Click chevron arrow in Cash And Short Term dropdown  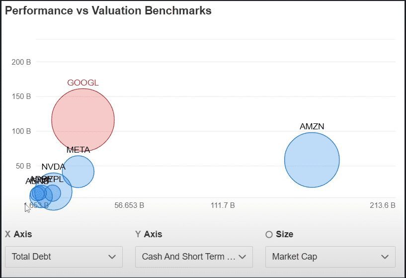(242, 257)
